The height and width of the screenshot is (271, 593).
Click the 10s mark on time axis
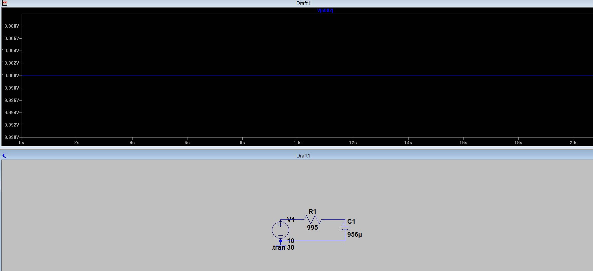pos(297,142)
